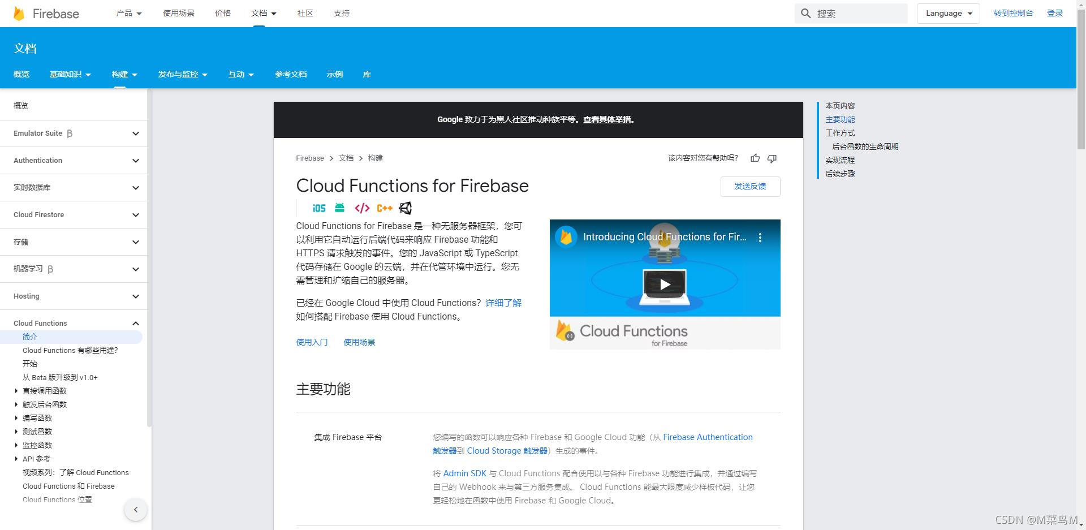Image resolution: width=1086 pixels, height=530 pixels.
Task: Select the Android platform icon
Action: (339, 208)
